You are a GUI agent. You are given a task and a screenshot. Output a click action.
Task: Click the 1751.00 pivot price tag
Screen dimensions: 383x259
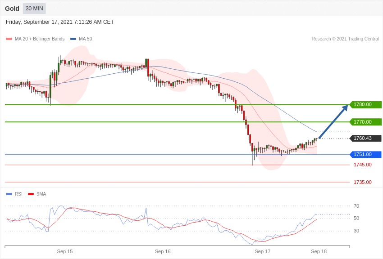coord(366,155)
